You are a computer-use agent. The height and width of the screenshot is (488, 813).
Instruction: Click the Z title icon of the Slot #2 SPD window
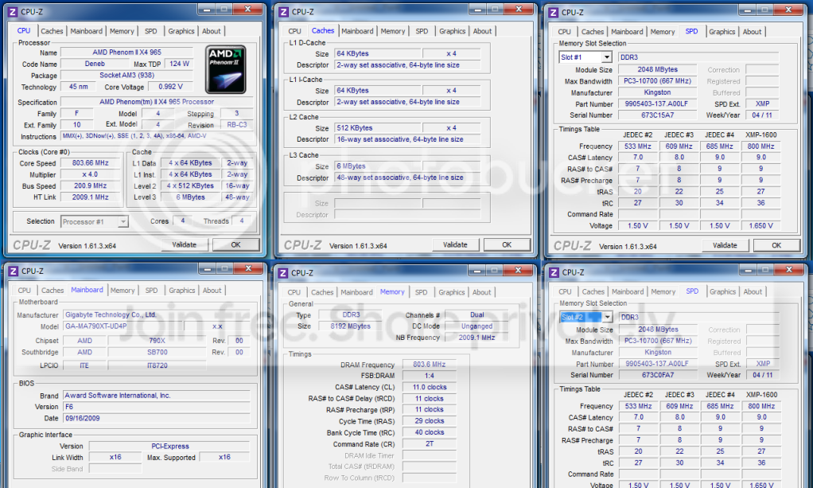click(554, 272)
